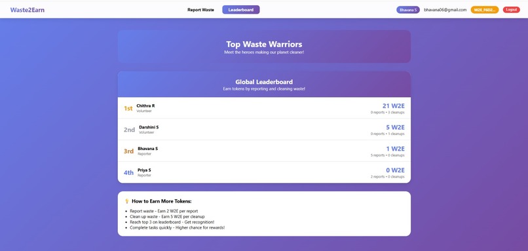Click the name Chithra R
The image size is (528, 251).
click(x=145, y=106)
